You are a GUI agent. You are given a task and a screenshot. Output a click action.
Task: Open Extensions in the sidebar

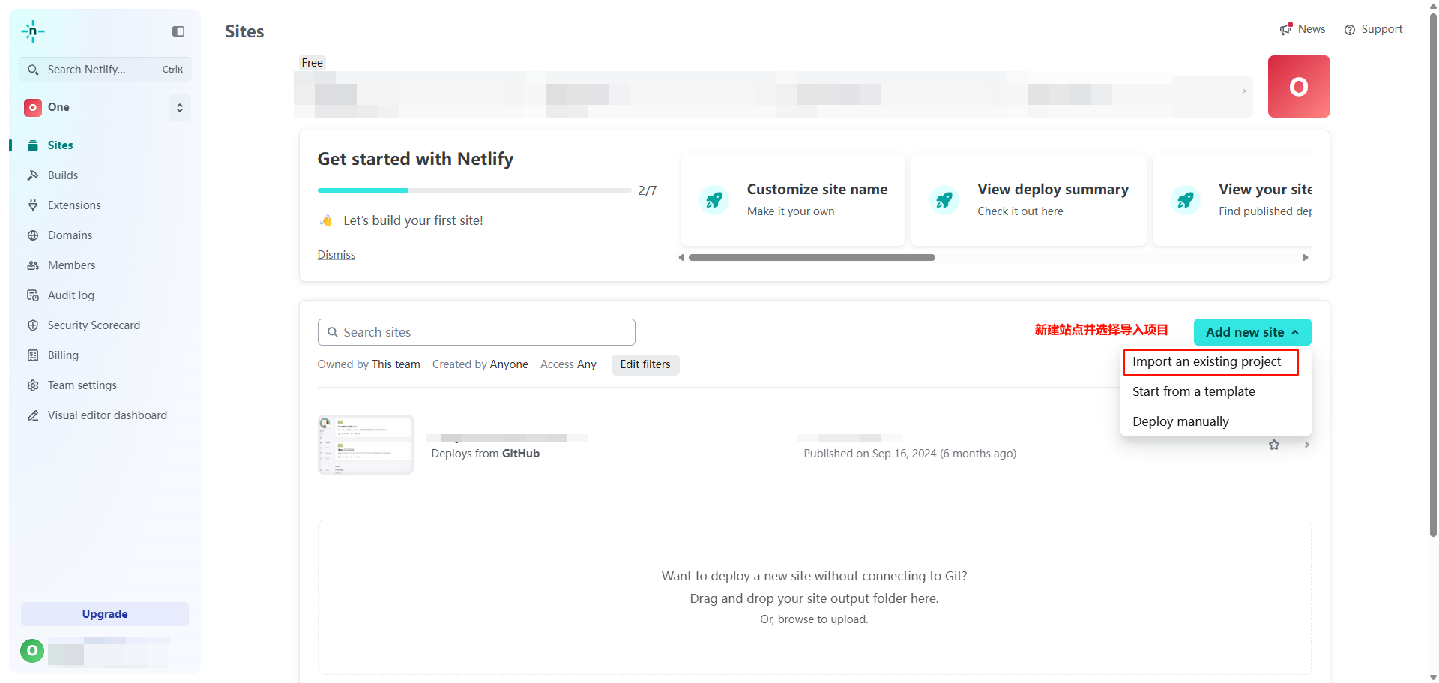(74, 205)
